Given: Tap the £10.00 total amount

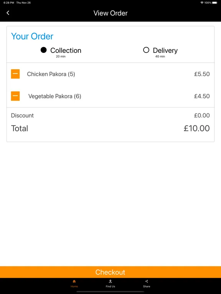Looking at the screenshot, I should coord(196,129).
